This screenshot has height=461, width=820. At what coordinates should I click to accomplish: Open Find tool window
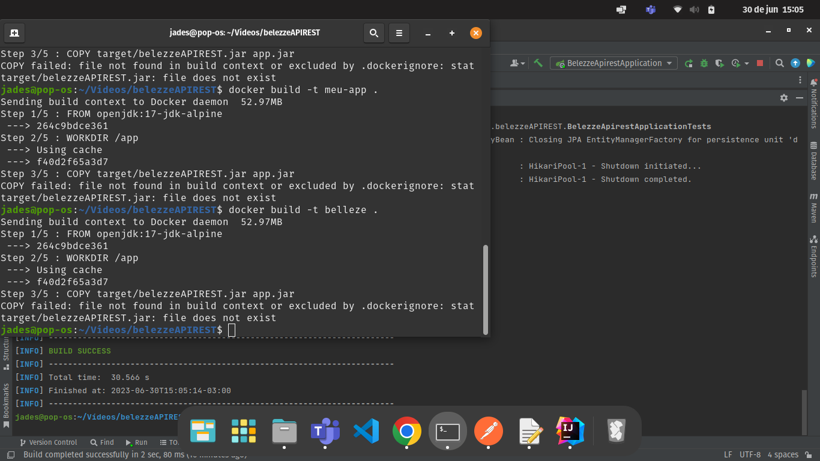[x=102, y=442]
